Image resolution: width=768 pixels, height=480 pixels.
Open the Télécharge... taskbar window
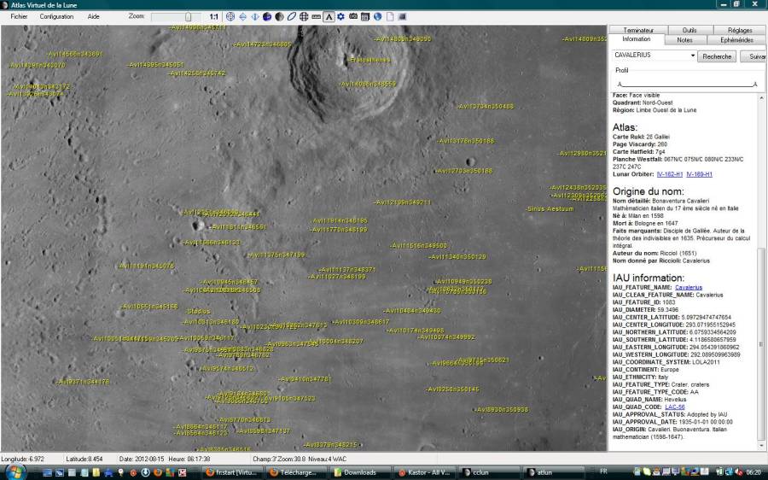(296, 472)
